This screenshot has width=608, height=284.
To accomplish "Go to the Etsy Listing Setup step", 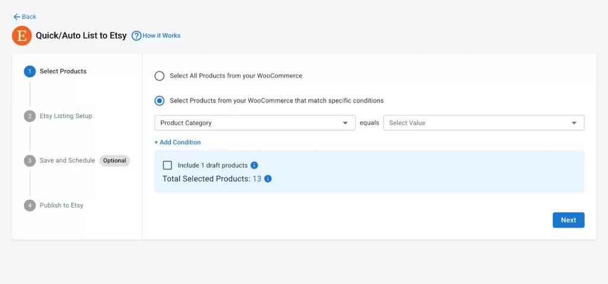I will click(x=66, y=116).
